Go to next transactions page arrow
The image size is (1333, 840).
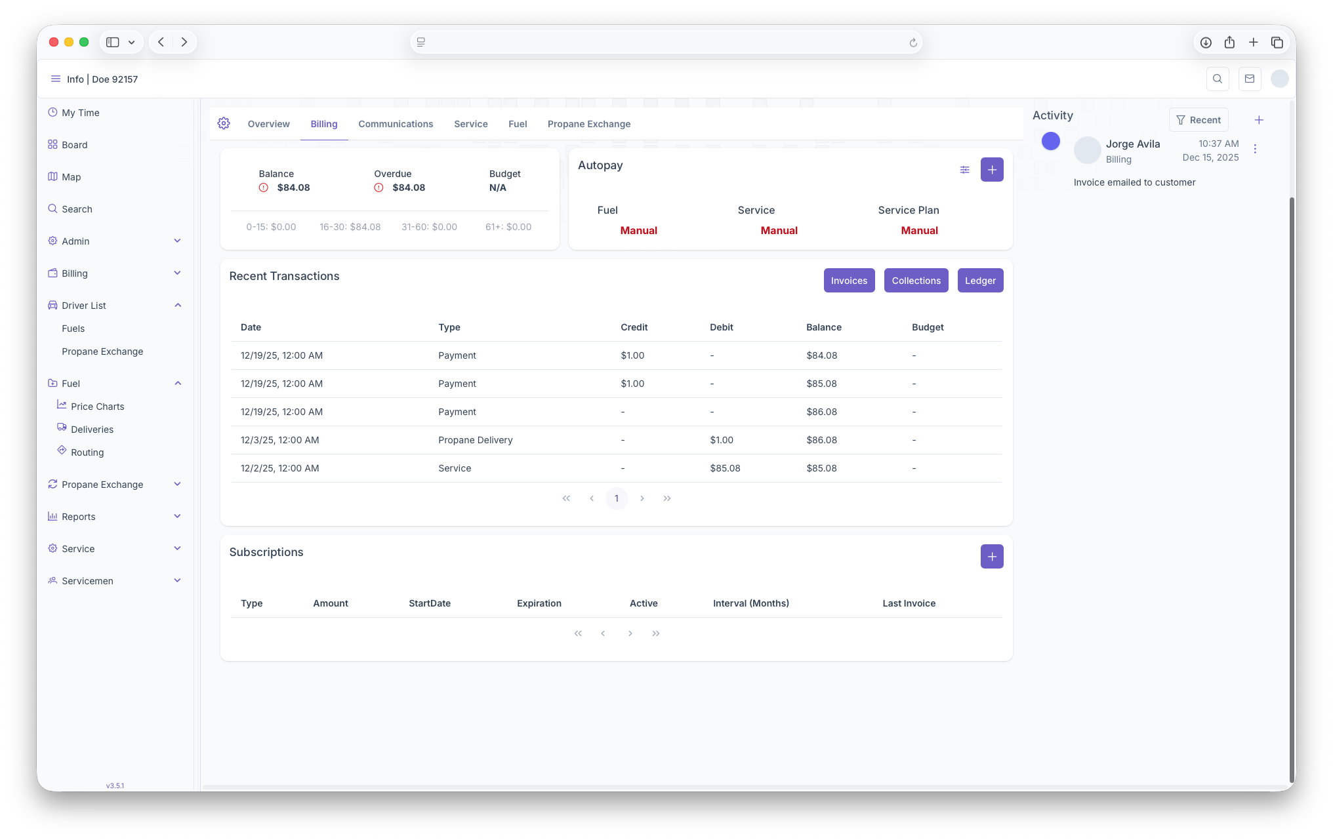click(x=642, y=498)
